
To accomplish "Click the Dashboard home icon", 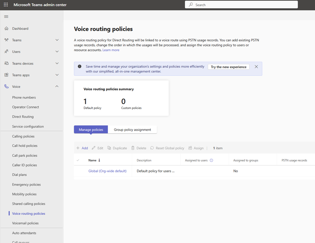I will (x=6, y=28).
